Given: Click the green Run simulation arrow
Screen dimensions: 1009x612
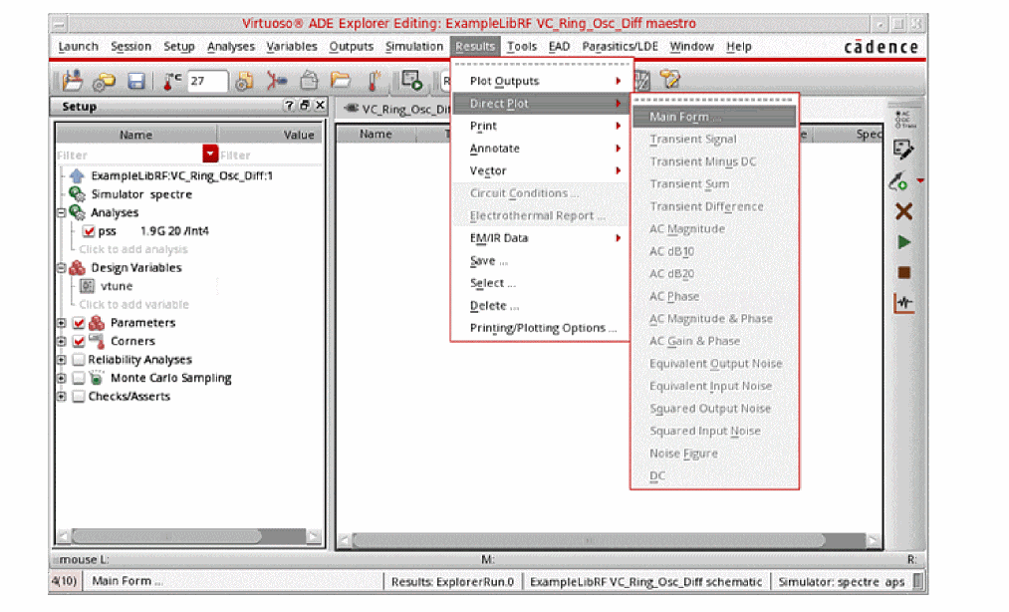Looking at the screenshot, I should coord(903,242).
